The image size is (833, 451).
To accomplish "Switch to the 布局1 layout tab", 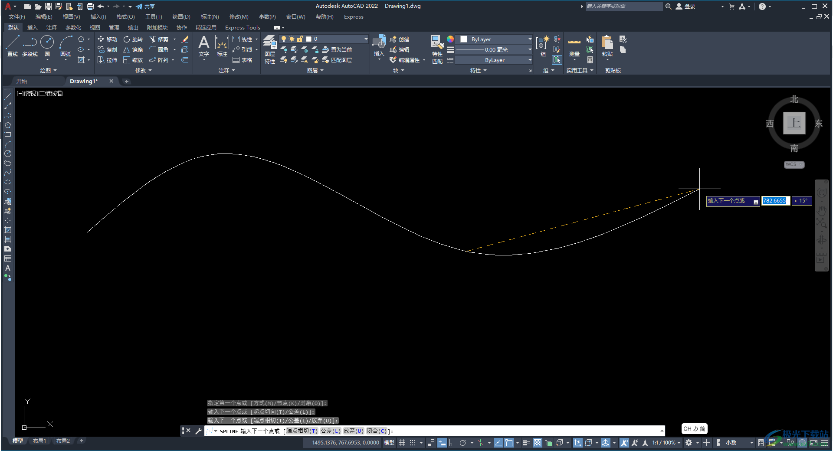I will (39, 441).
